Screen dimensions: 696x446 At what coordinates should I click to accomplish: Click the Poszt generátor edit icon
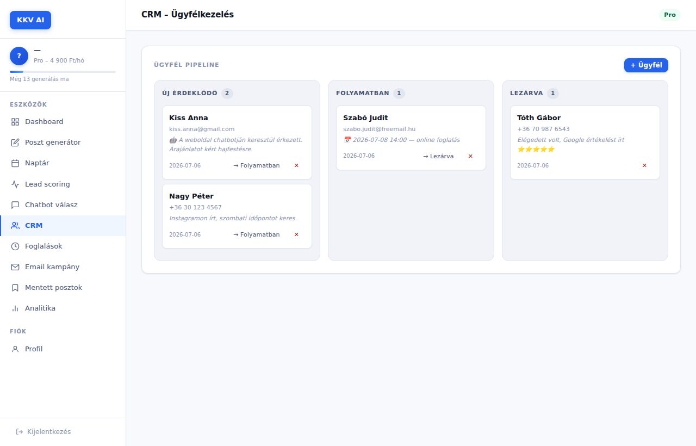click(x=15, y=143)
